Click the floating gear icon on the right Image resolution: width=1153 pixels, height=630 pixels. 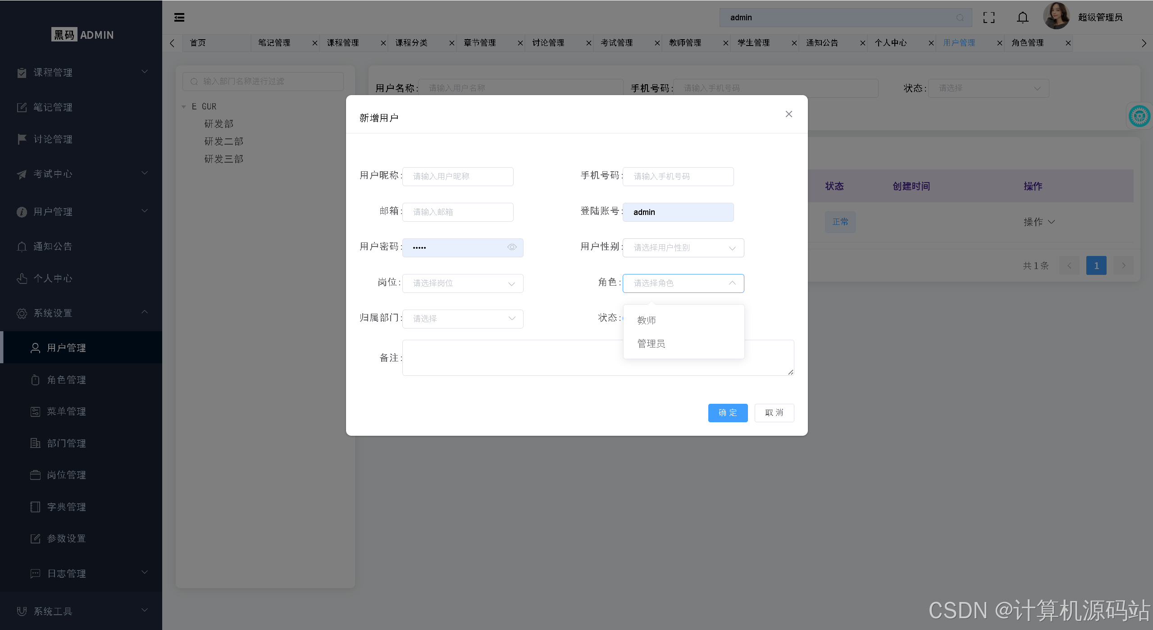coord(1139,116)
